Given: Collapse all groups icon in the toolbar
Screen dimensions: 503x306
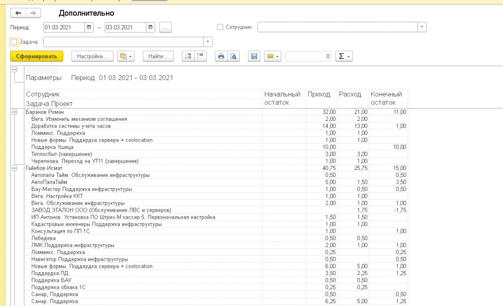Looking at the screenshot, I should 201,56.
